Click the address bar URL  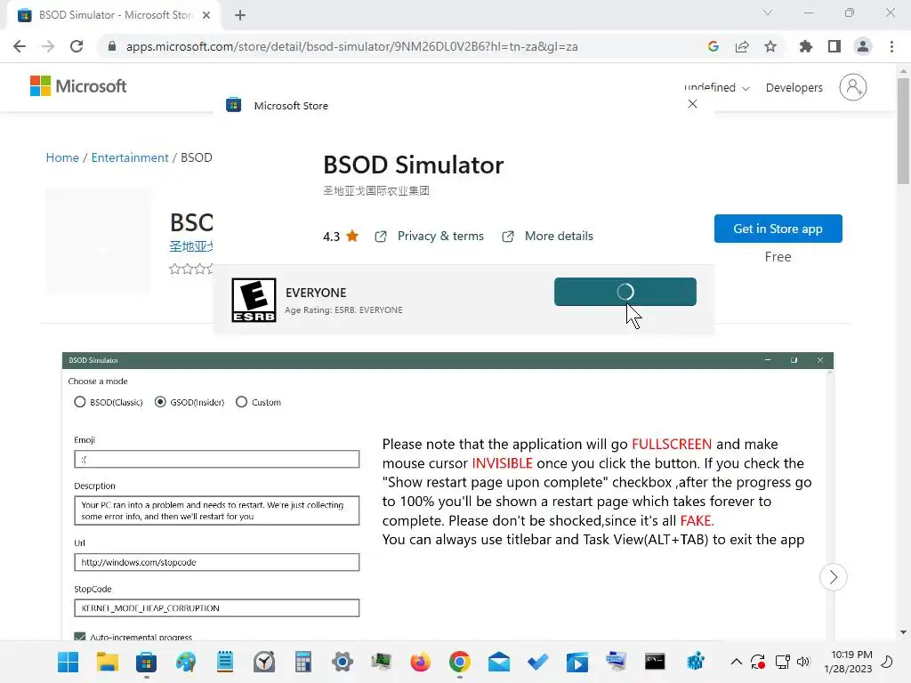click(x=352, y=46)
